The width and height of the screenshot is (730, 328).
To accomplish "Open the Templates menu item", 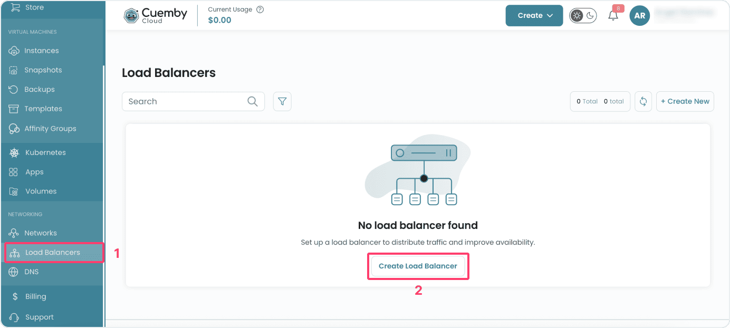I will [x=15, y=109].
